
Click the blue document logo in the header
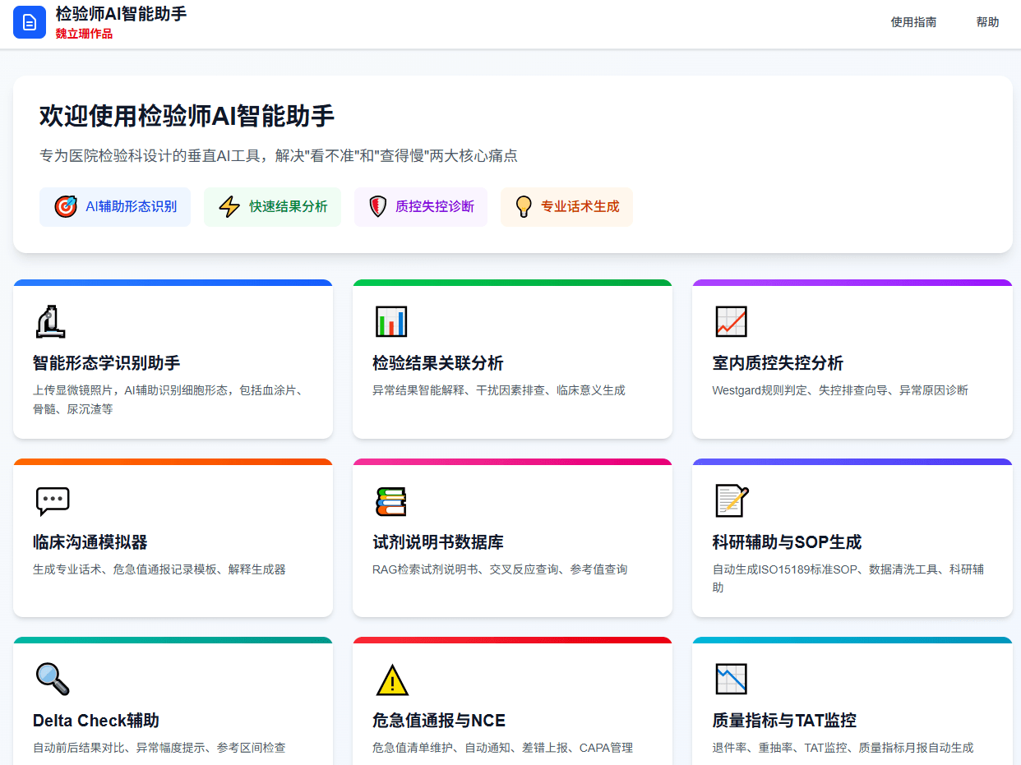pyautogui.click(x=30, y=22)
